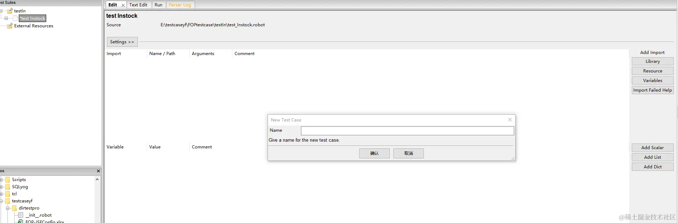The image size is (678, 223).
Task: Click the tcl folder icon
Action: 8,194
